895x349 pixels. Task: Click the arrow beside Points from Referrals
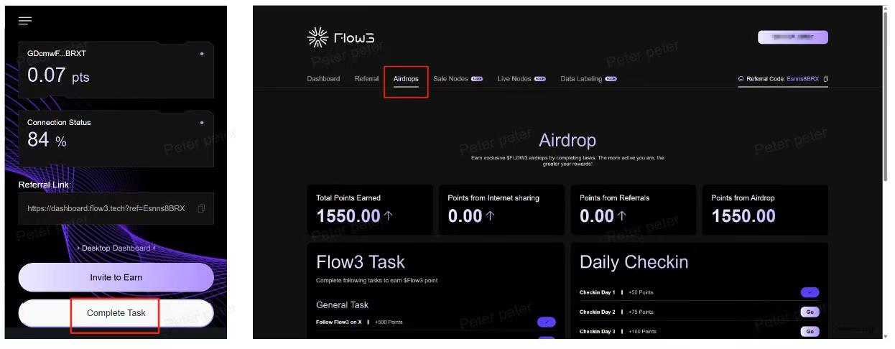pyautogui.click(x=622, y=216)
